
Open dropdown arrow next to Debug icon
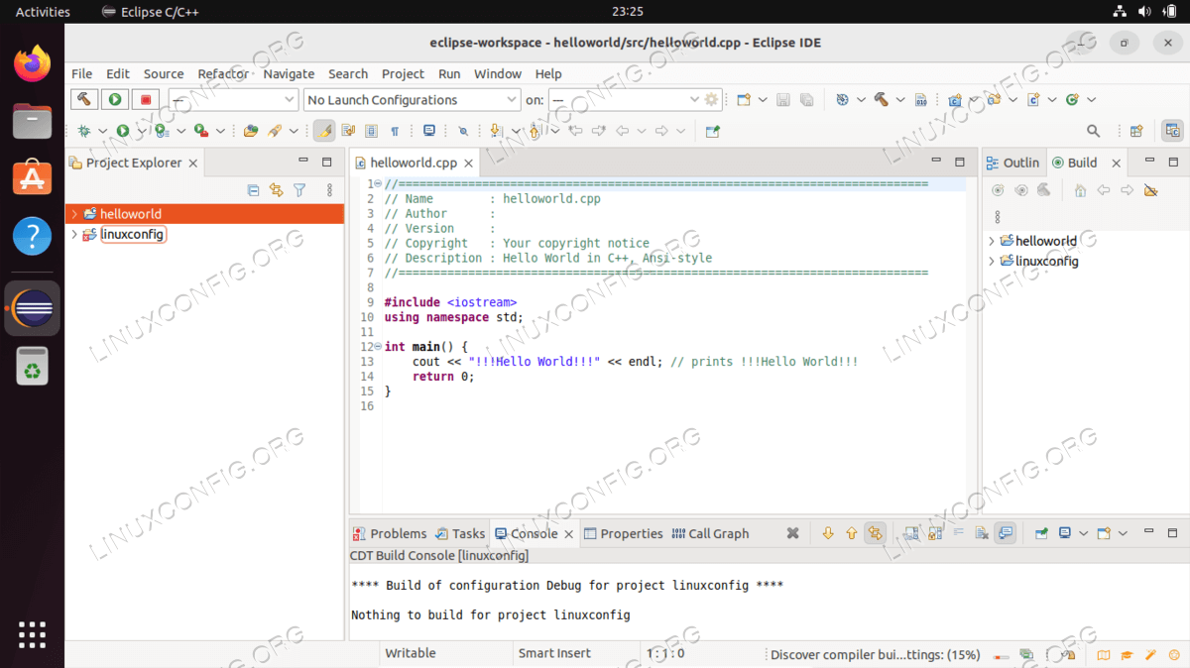(102, 131)
